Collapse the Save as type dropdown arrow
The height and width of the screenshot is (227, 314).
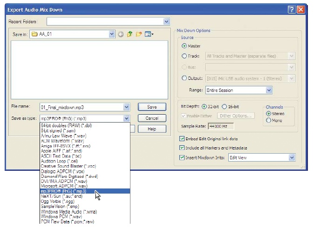(x=126, y=118)
